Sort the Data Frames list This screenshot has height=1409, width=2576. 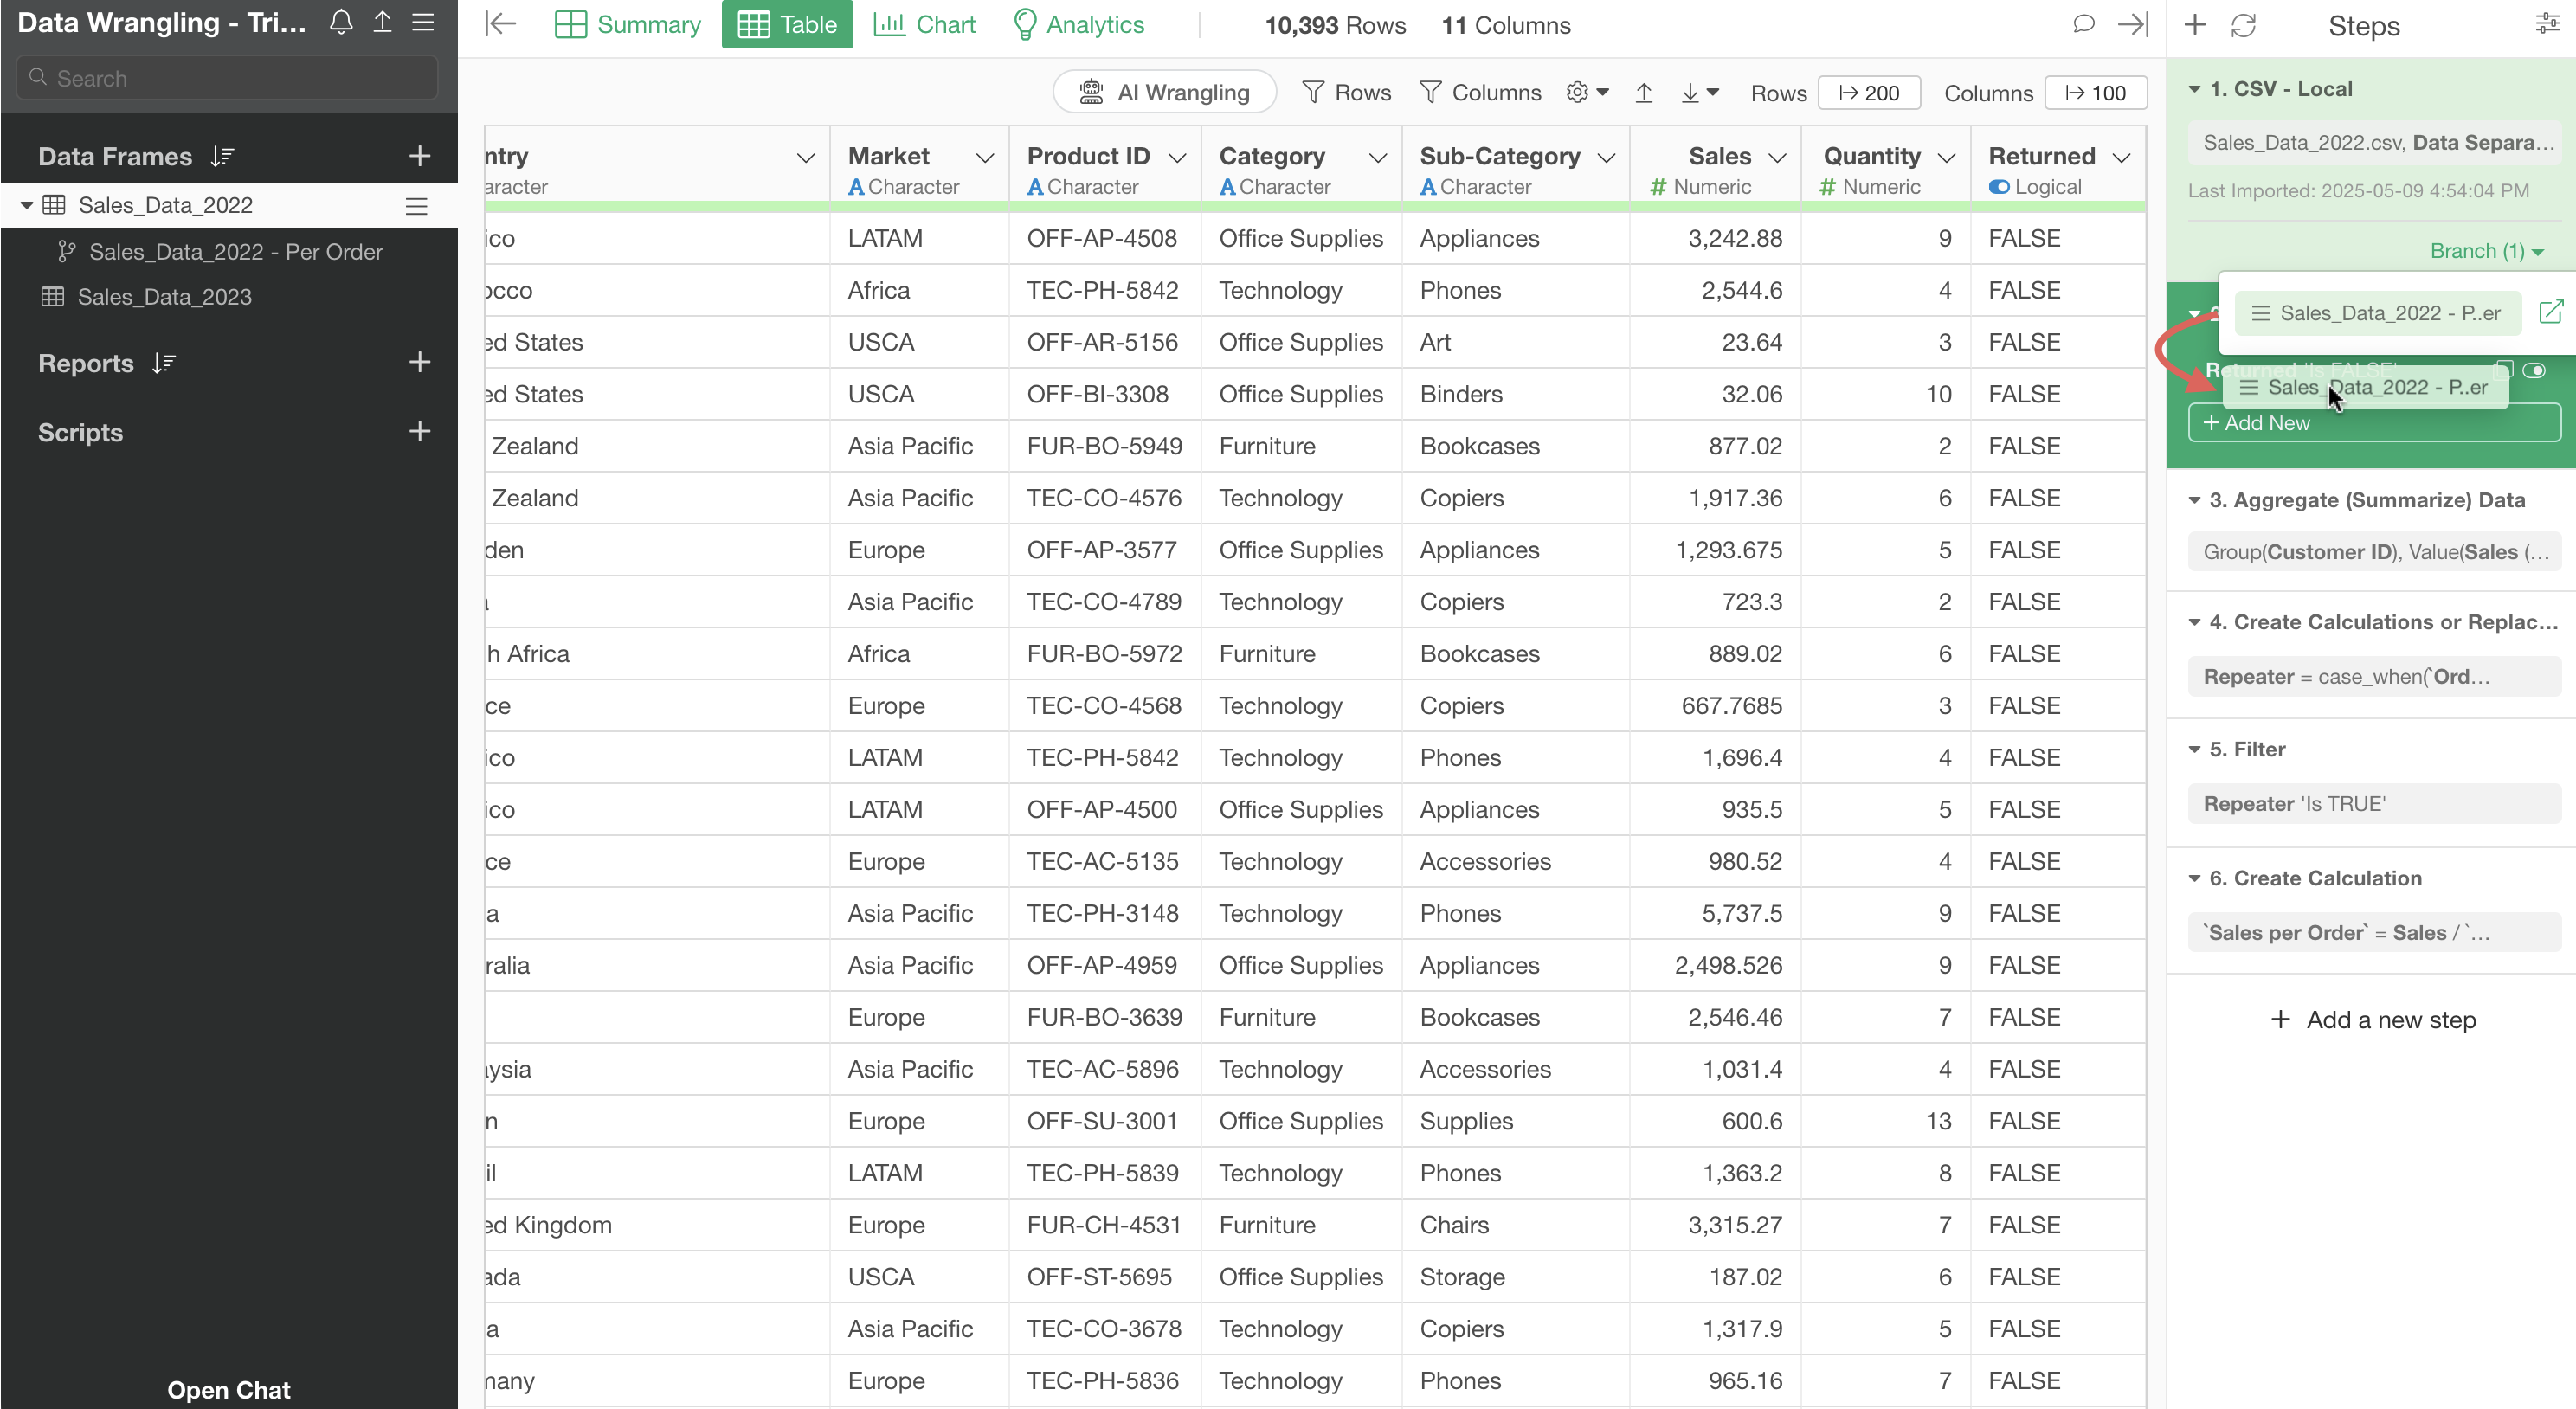pos(222,156)
